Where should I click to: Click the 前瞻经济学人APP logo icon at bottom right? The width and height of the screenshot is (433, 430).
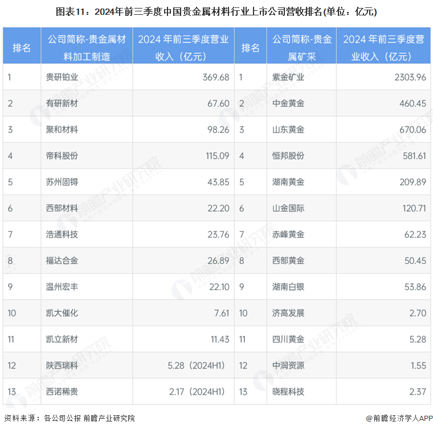click(x=369, y=419)
